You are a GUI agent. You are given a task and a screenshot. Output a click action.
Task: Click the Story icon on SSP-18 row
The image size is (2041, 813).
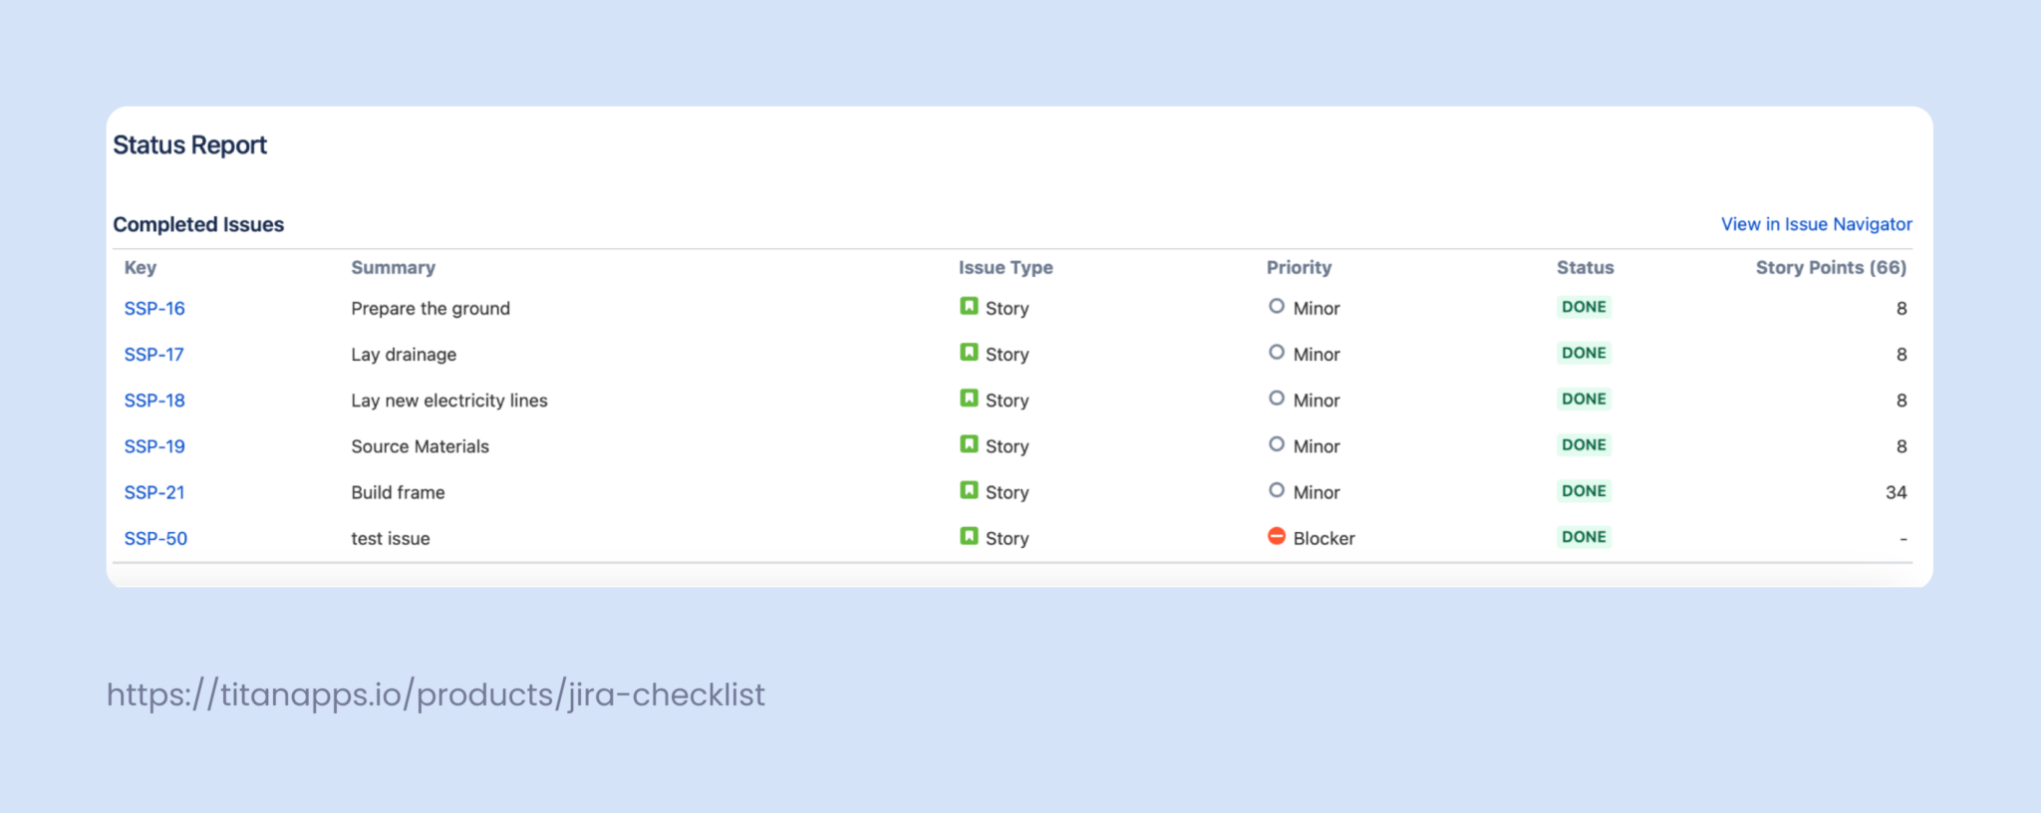pyautogui.click(x=969, y=399)
